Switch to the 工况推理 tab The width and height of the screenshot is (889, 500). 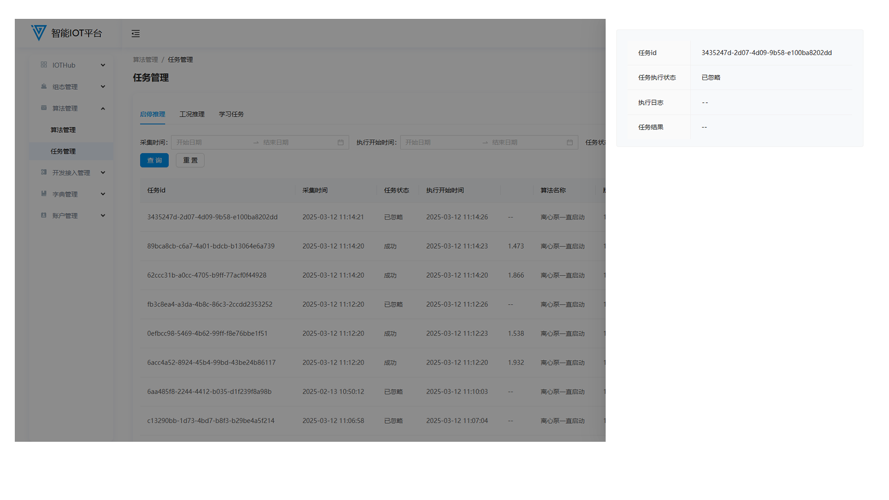coord(192,114)
